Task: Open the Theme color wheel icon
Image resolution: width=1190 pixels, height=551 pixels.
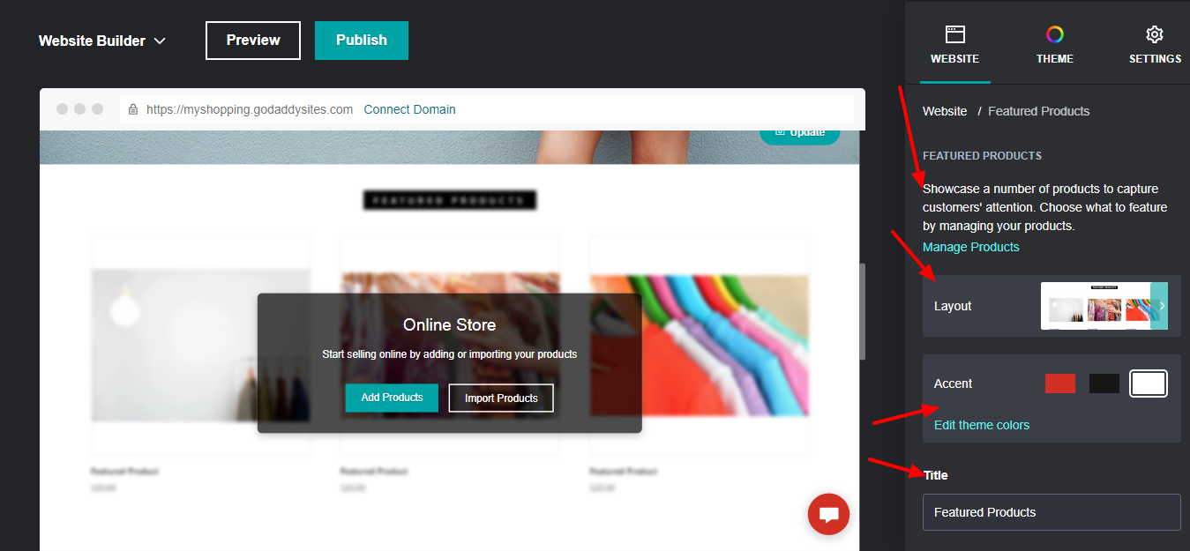Action: coord(1055,34)
